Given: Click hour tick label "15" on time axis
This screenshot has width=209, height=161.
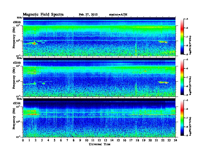Looking at the screenshot, I should click(118, 140).
